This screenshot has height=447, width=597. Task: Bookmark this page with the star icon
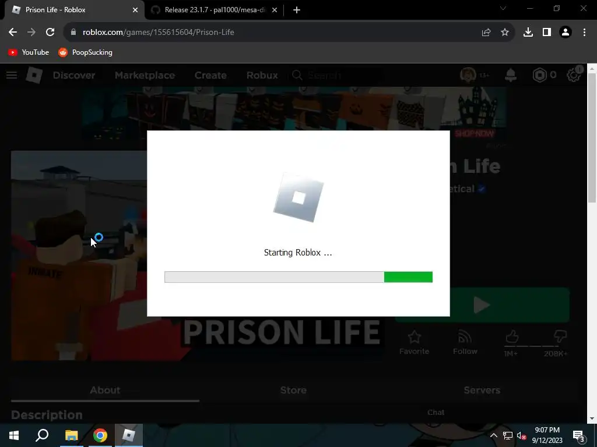point(505,33)
